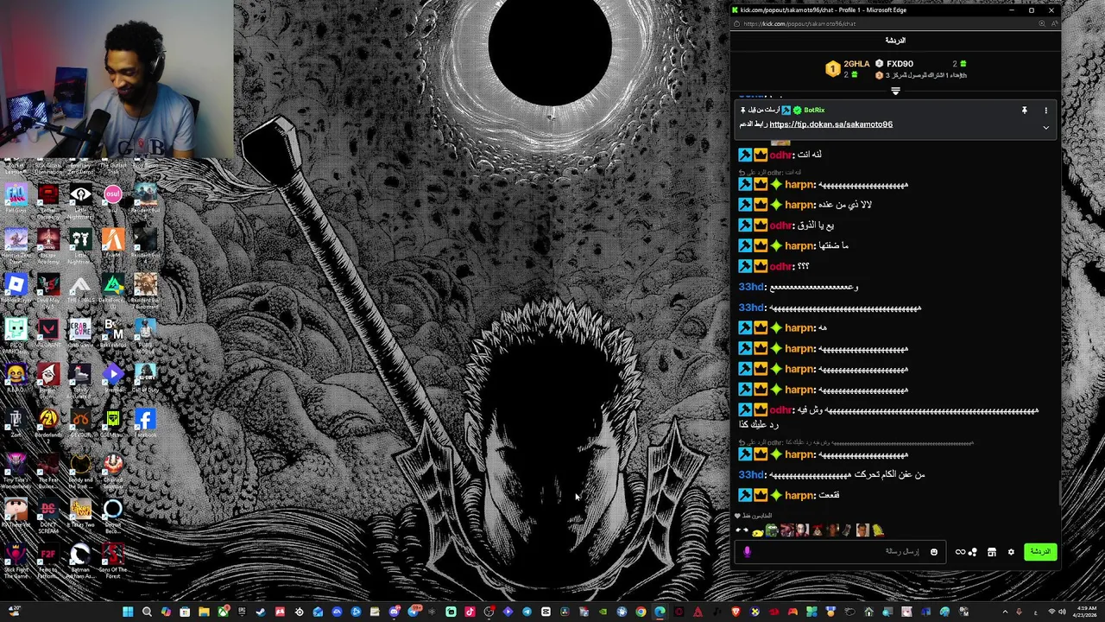This screenshot has height=622, width=1105.
Task: Click the pin icon on pinned message
Action: [x=1024, y=111]
